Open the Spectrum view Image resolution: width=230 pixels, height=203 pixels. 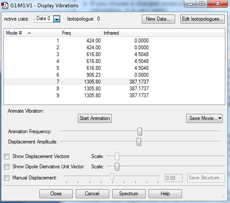coord(129,194)
